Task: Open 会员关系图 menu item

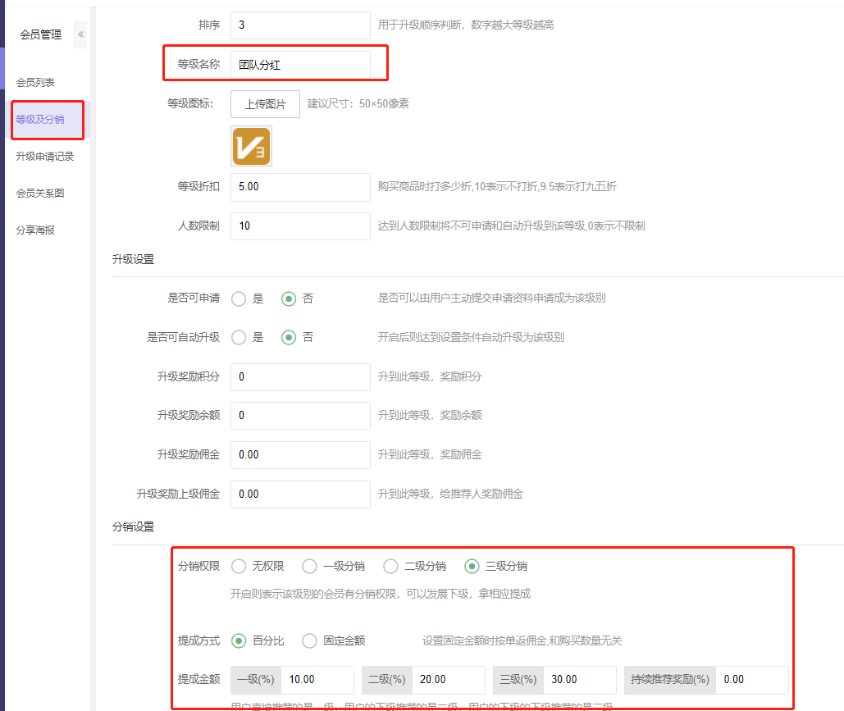Action: (x=39, y=194)
